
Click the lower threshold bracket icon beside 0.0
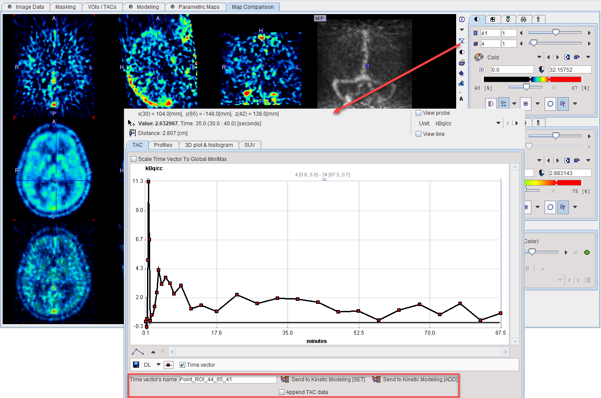click(481, 69)
